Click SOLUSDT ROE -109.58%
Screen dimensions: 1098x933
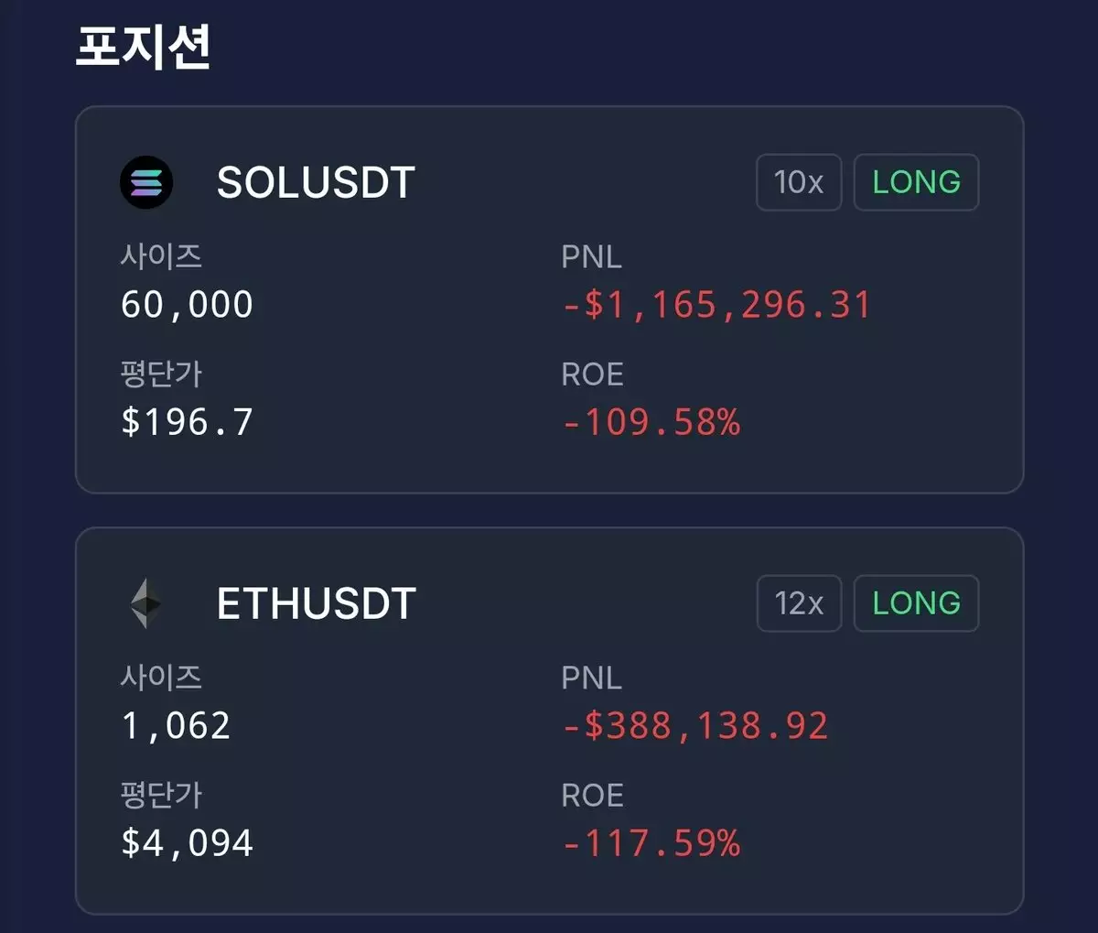pyautogui.click(x=651, y=422)
